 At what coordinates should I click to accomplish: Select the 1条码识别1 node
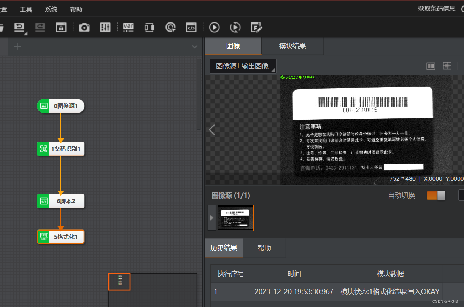[x=60, y=149]
